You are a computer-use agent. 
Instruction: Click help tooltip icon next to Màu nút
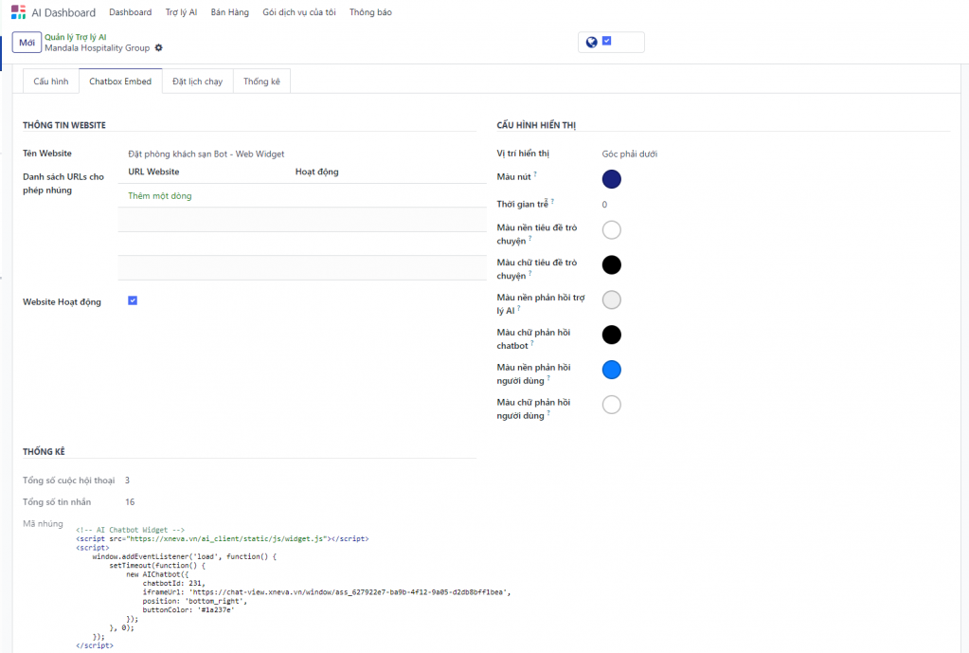[x=535, y=174]
